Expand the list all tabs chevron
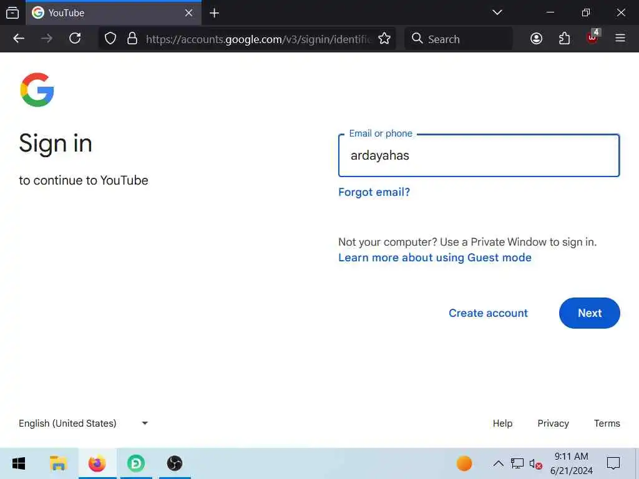This screenshot has width=639, height=479. 497,12
